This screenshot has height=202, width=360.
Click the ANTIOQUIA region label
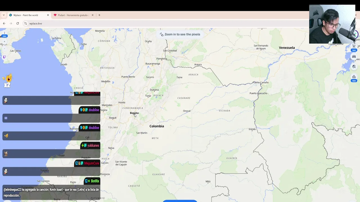click(107, 68)
